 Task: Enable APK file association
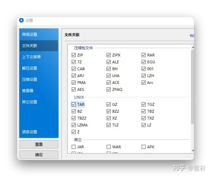144,147
